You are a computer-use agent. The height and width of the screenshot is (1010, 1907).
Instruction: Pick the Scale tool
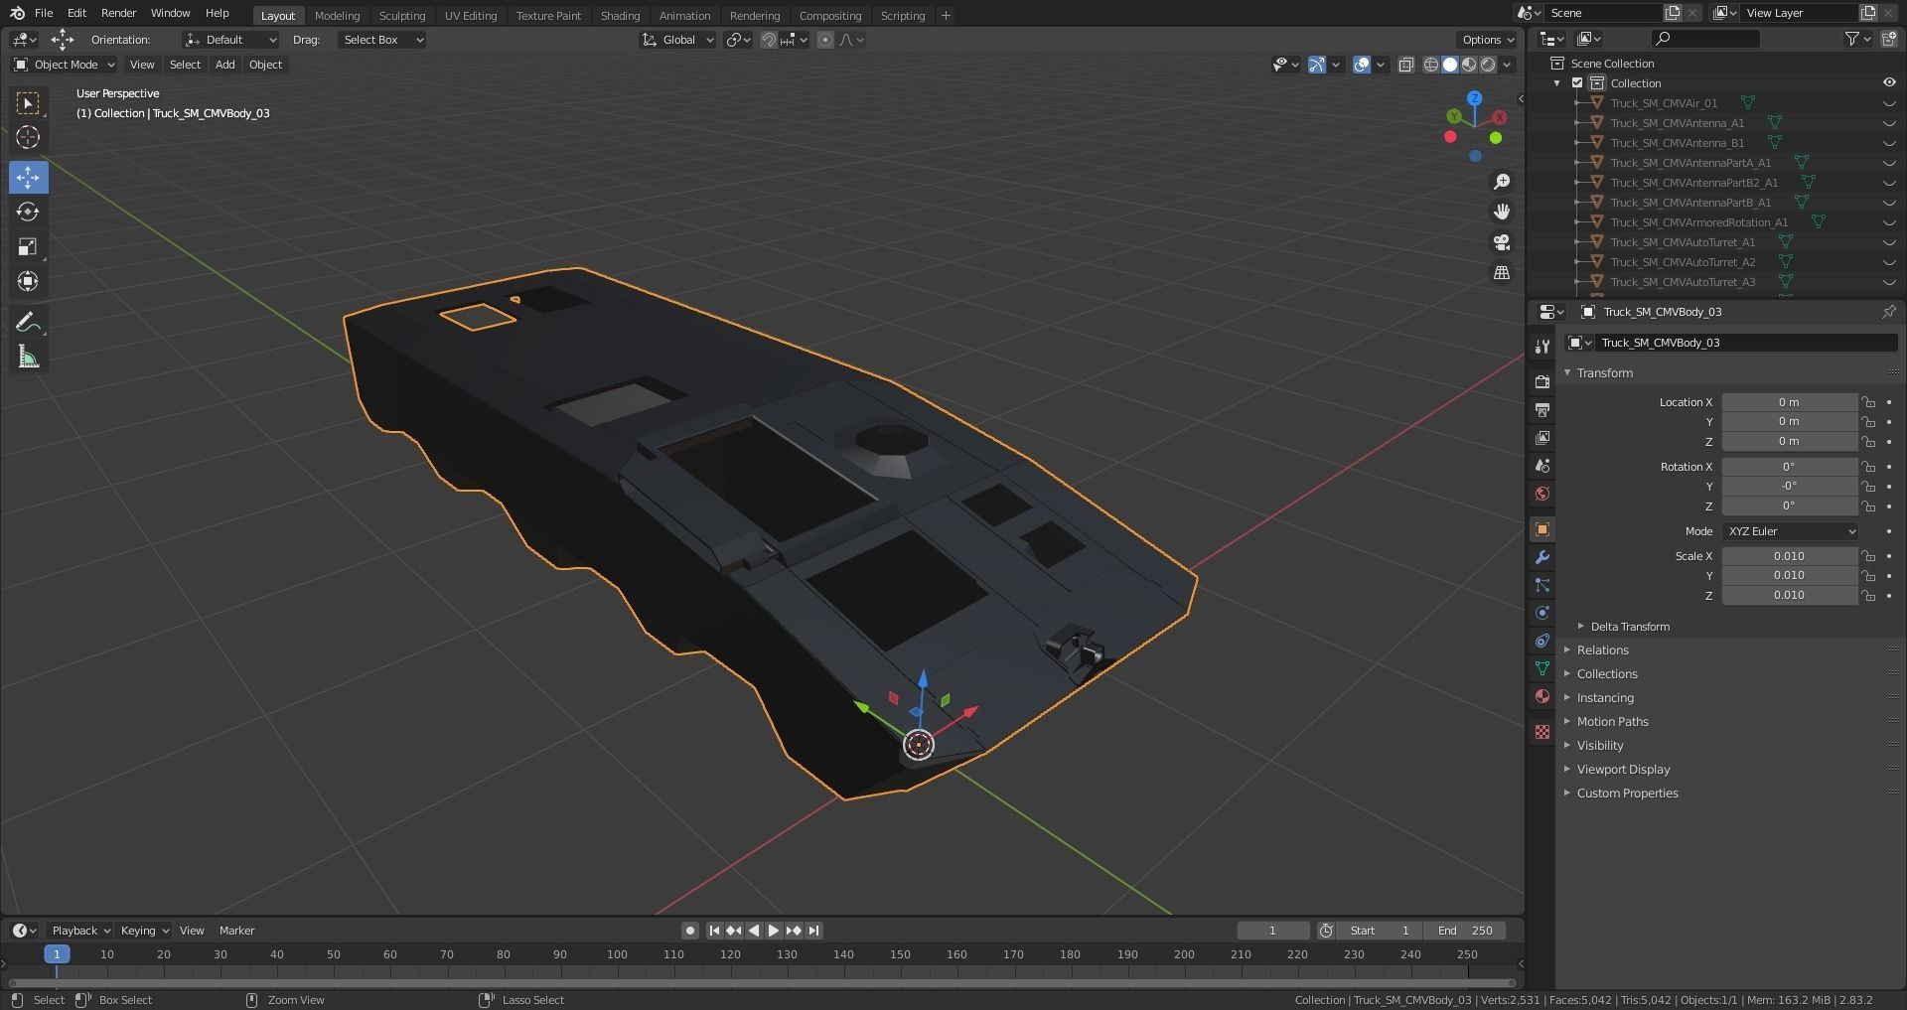[28, 246]
